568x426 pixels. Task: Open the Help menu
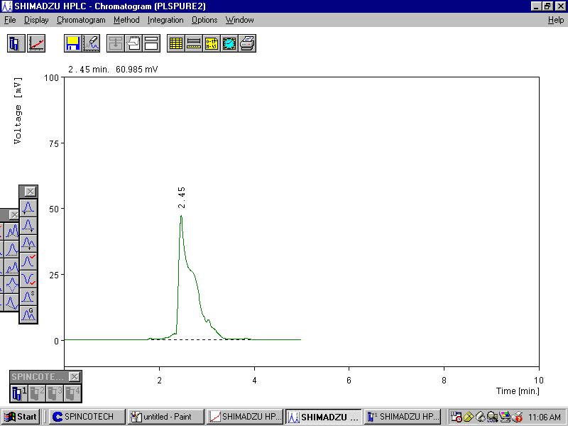(x=556, y=20)
